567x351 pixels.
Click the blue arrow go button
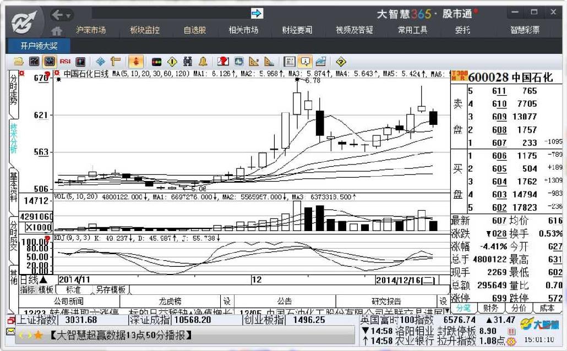tap(257, 14)
